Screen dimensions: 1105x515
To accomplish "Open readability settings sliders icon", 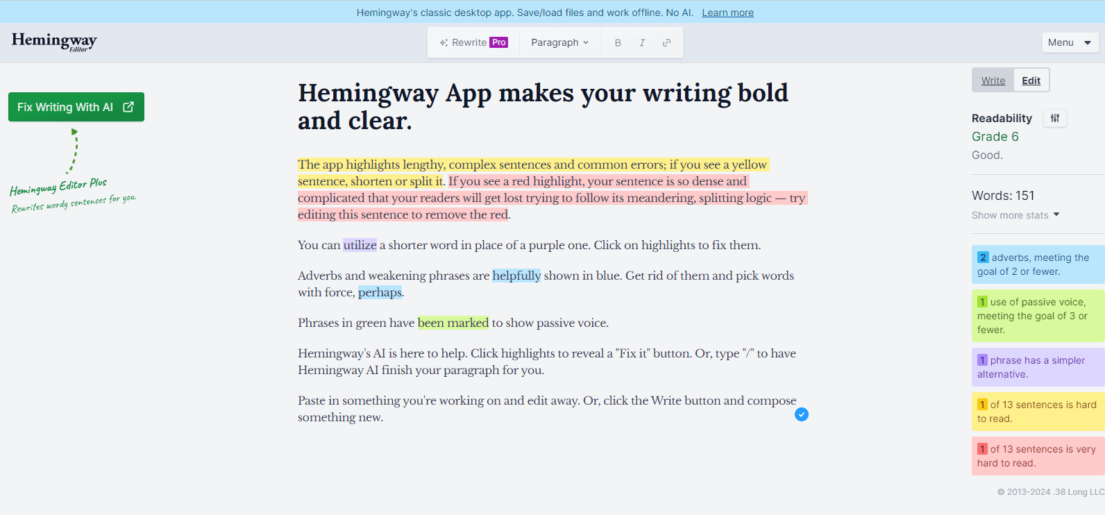I will coord(1055,118).
